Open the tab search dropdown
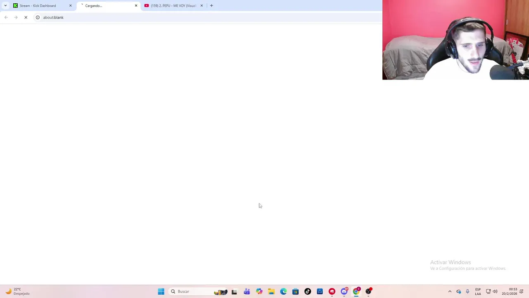 coord(5,6)
